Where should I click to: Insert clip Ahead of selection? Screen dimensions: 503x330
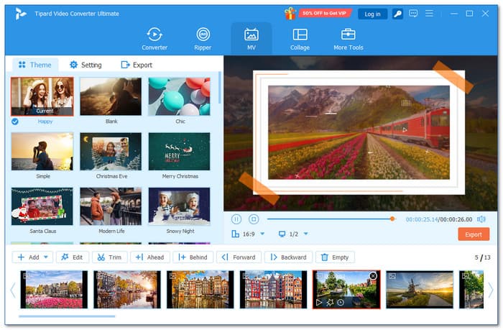pos(149,257)
